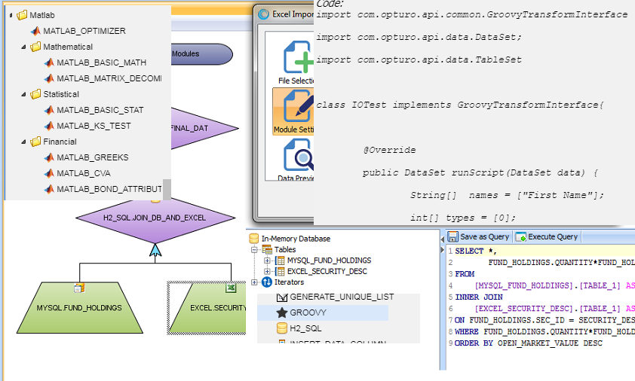Screen dimensions: 635x381
Task: Click the Financial folder icon
Action: [x=35, y=142]
